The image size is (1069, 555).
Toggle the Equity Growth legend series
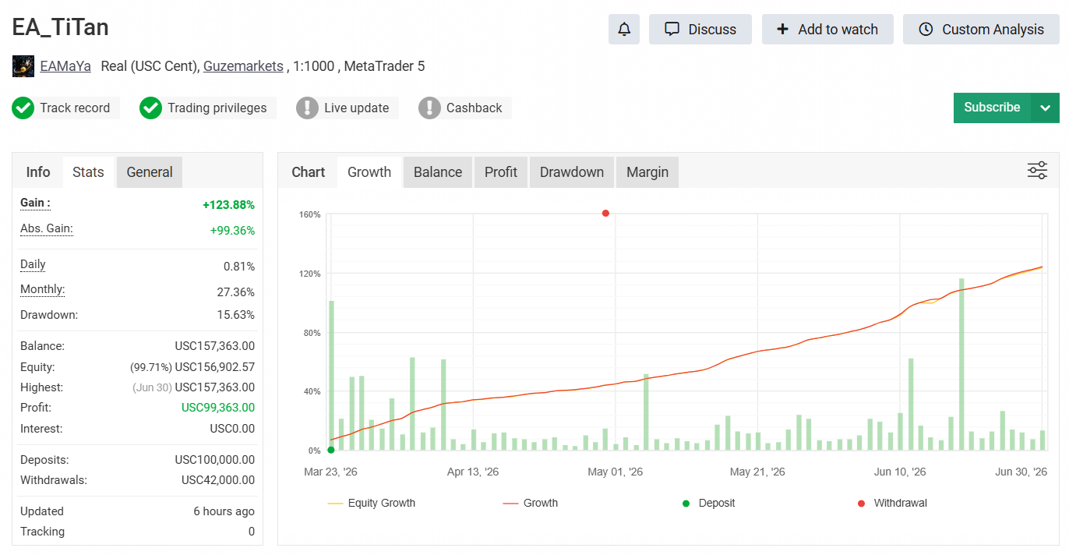click(x=372, y=504)
